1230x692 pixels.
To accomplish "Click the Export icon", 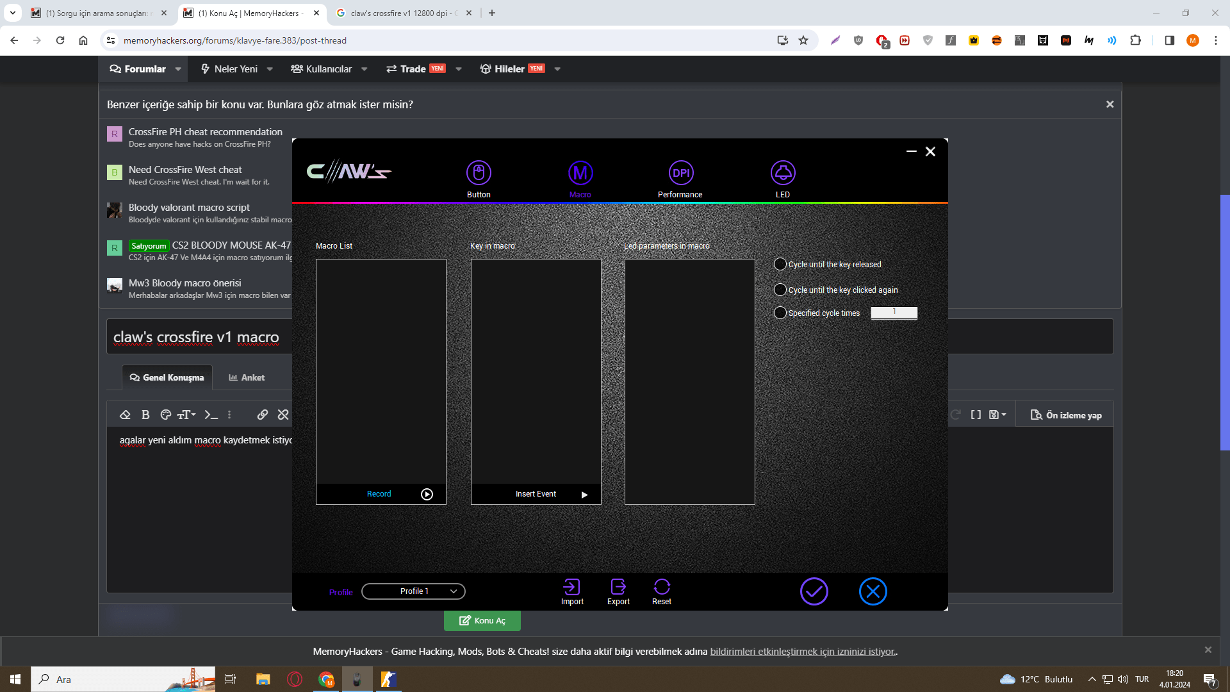I will click(618, 587).
